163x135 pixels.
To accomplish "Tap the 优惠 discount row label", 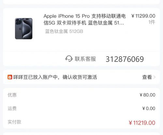I will 12,95.
